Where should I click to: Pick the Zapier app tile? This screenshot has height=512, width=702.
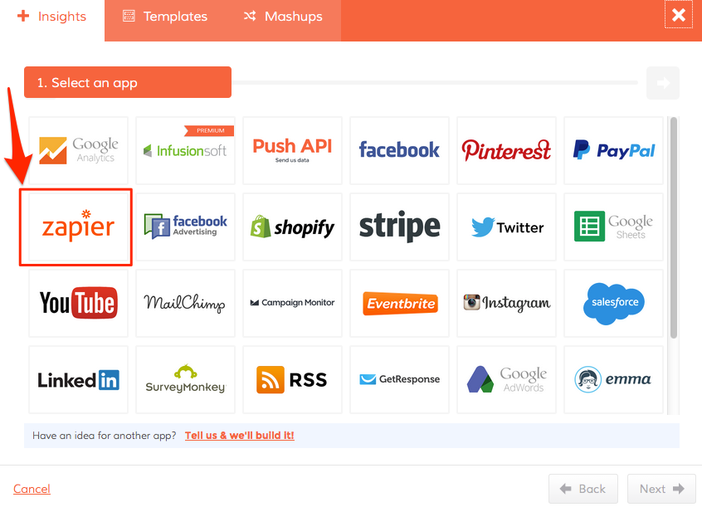pyautogui.click(x=78, y=227)
